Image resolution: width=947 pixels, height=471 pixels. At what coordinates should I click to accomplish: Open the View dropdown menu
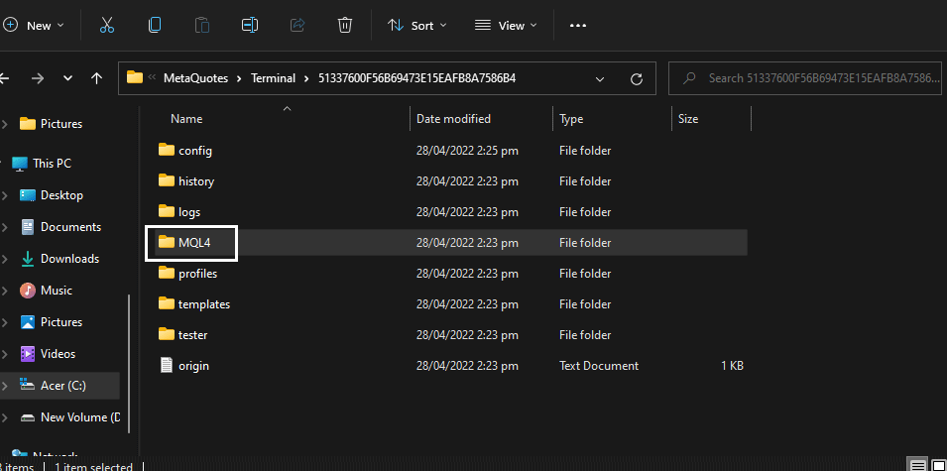506,26
